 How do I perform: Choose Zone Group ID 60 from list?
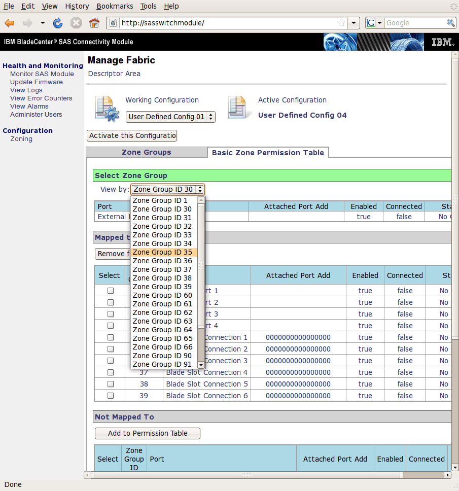tap(165, 295)
